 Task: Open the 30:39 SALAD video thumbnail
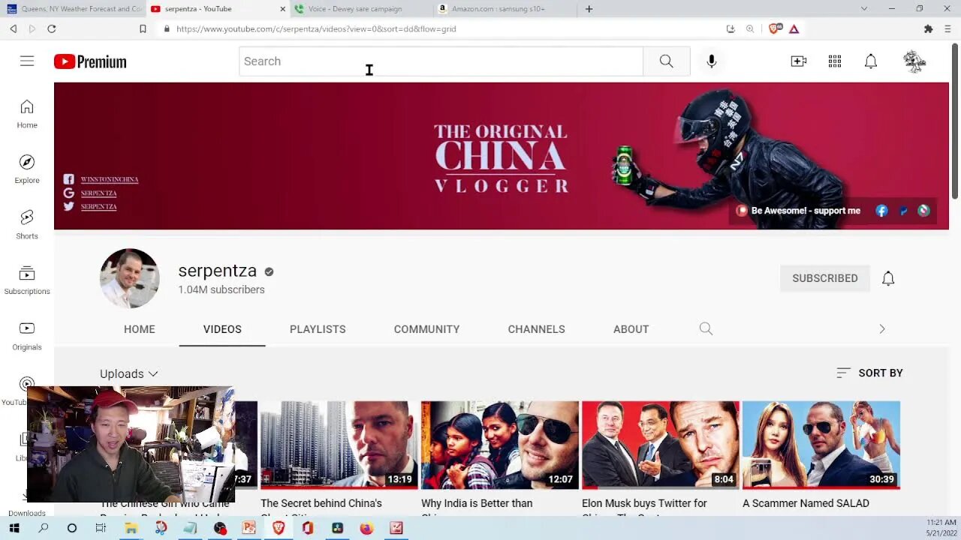click(821, 445)
